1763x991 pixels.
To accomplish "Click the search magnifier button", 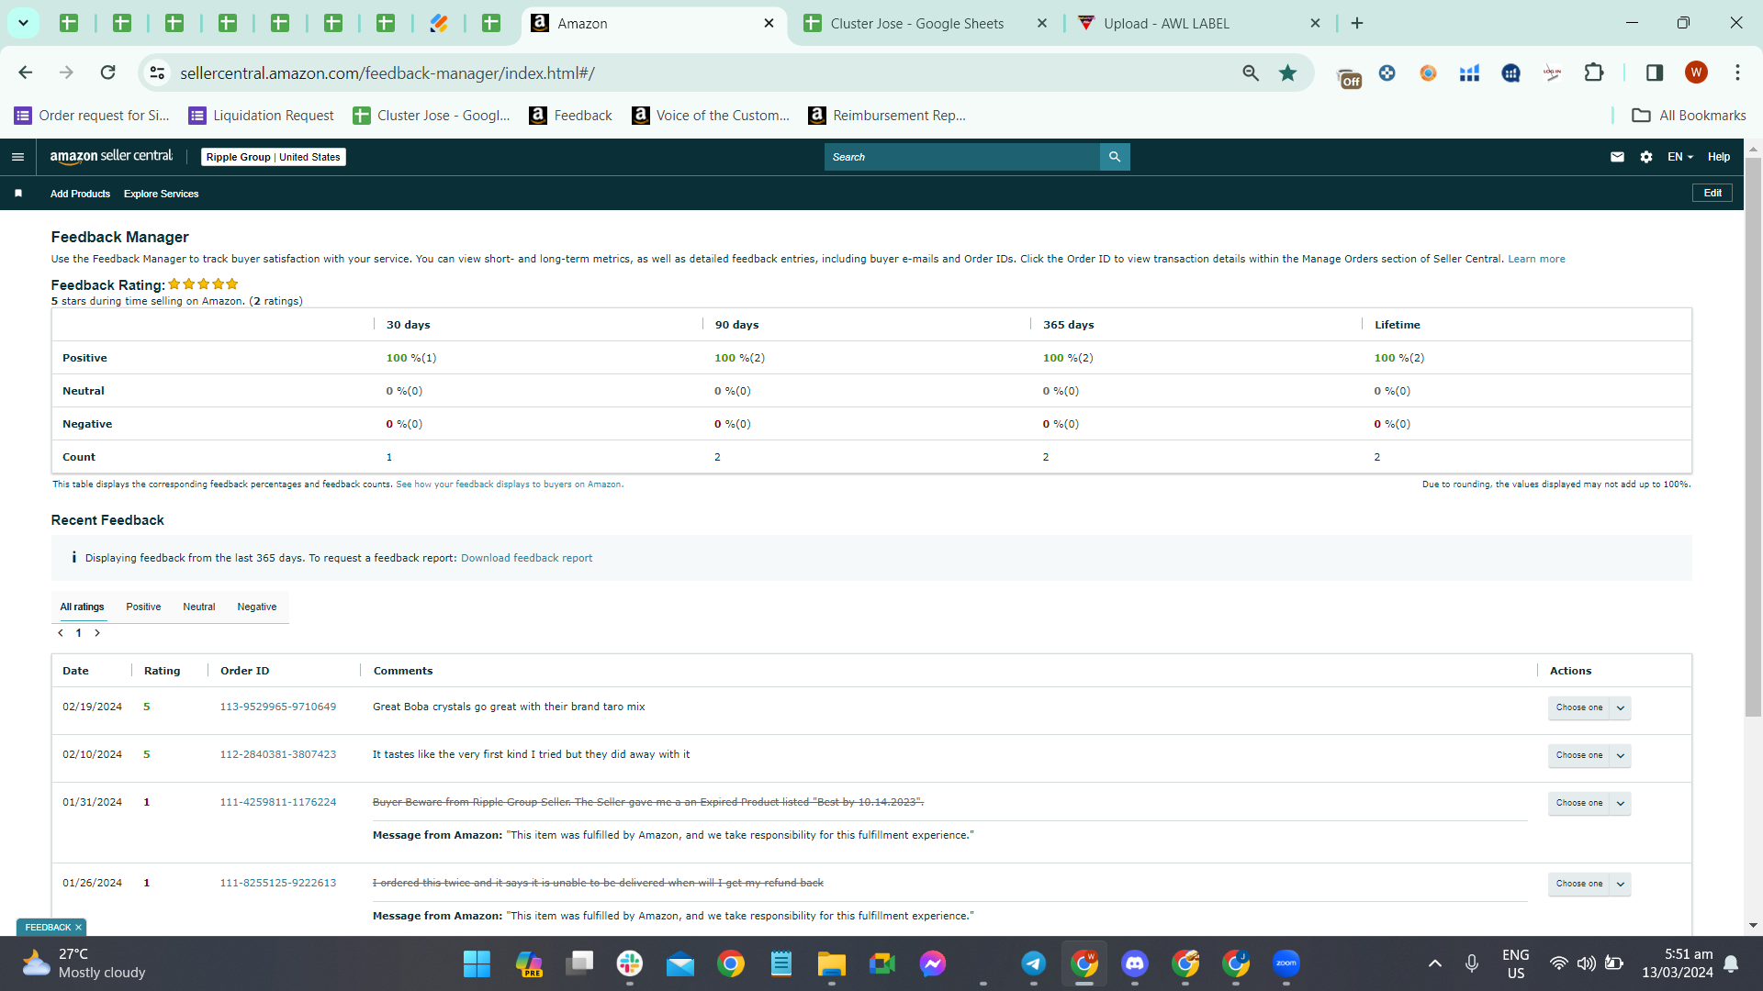I will [x=1115, y=157].
